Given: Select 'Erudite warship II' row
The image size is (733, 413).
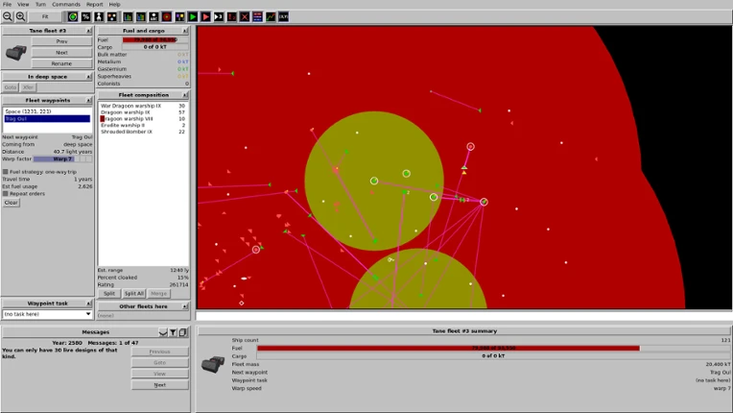Looking at the screenshot, I should point(143,126).
